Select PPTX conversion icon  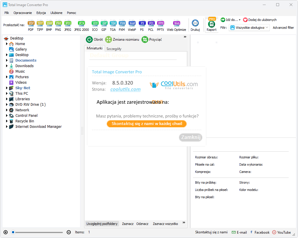160,25
